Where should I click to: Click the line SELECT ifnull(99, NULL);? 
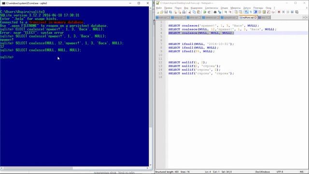click(191, 51)
